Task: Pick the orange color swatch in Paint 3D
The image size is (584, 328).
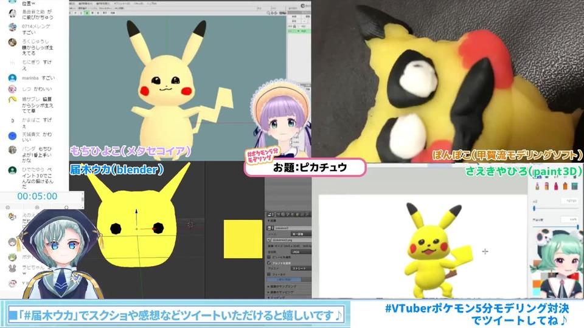Action: coord(537,284)
